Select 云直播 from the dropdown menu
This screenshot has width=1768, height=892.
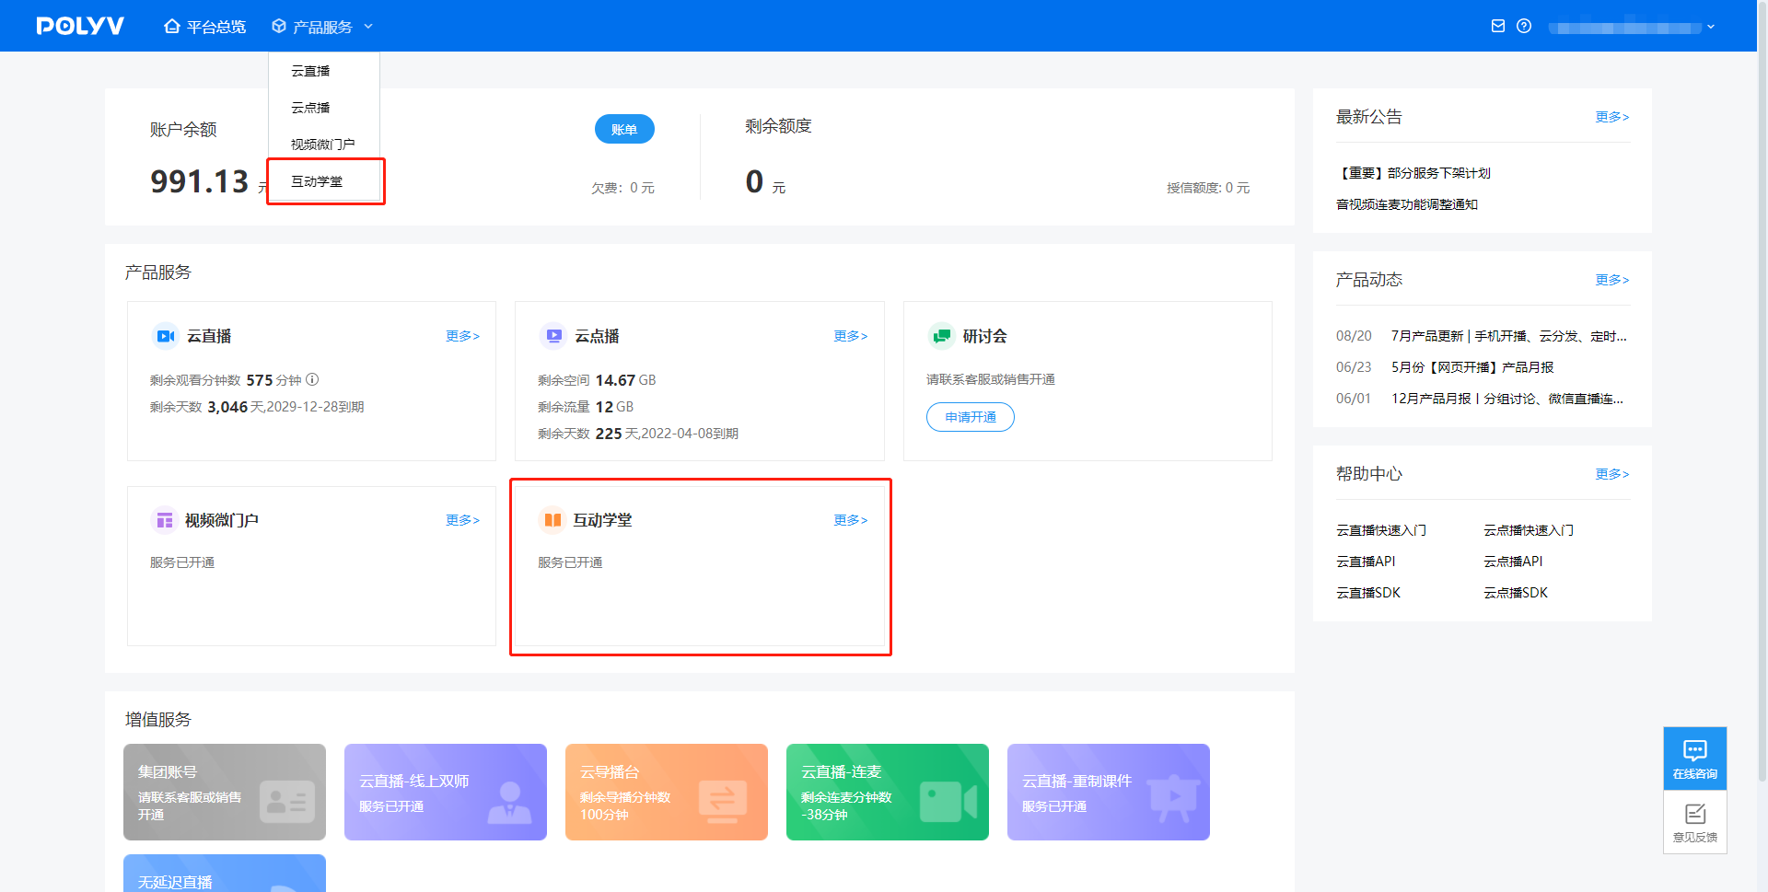(x=324, y=71)
